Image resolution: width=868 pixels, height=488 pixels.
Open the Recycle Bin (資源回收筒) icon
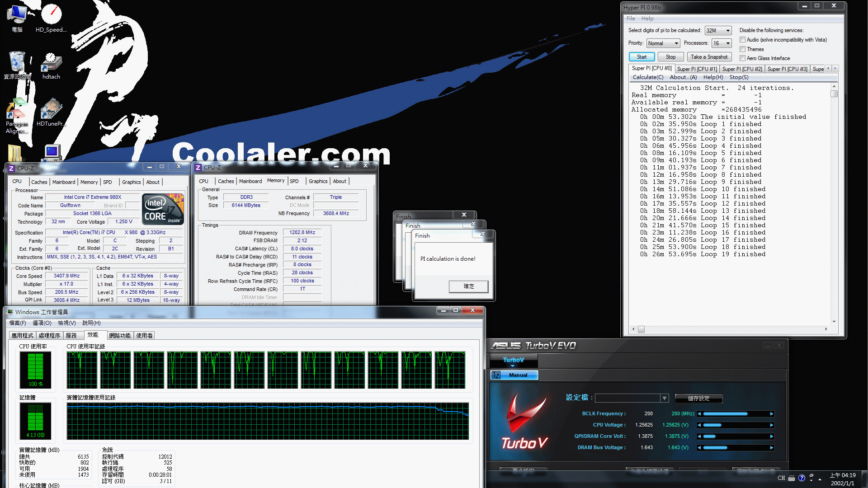click(17, 66)
